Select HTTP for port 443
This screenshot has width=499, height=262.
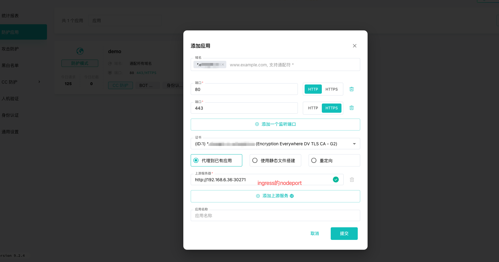(313, 108)
